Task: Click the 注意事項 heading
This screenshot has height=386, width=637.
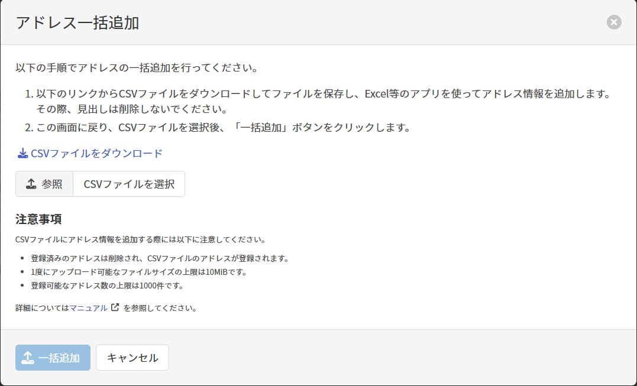Action: 39,219
